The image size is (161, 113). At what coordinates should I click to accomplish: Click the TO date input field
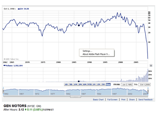(x=145, y=84)
